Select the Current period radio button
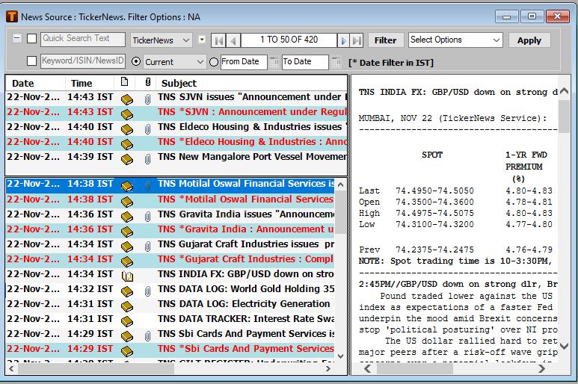Screen dimensions: 578x384 coord(136,61)
